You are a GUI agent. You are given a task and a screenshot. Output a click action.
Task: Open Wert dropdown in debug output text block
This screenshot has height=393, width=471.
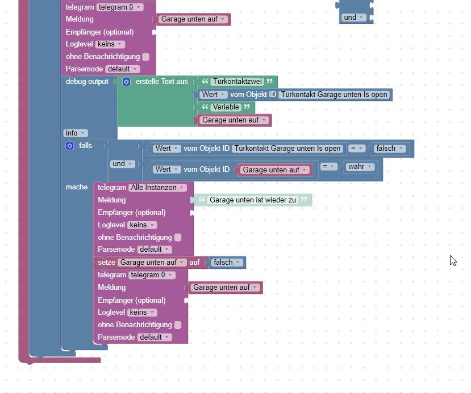[213, 95]
